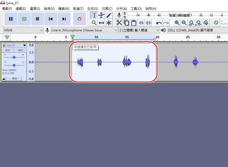Click the Zoom toggle icon
Image resolution: width=228 pixels, height=167 pixels.
click(x=206, y=23)
